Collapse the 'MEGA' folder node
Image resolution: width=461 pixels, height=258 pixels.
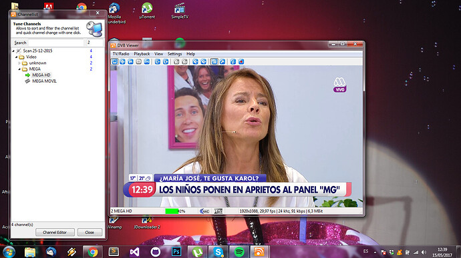[x=19, y=69]
